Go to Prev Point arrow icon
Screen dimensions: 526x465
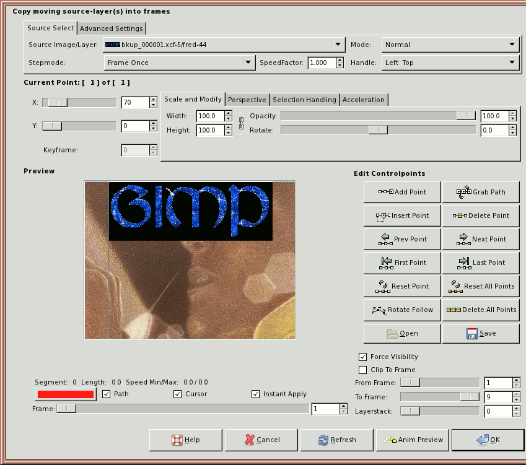[385, 239]
